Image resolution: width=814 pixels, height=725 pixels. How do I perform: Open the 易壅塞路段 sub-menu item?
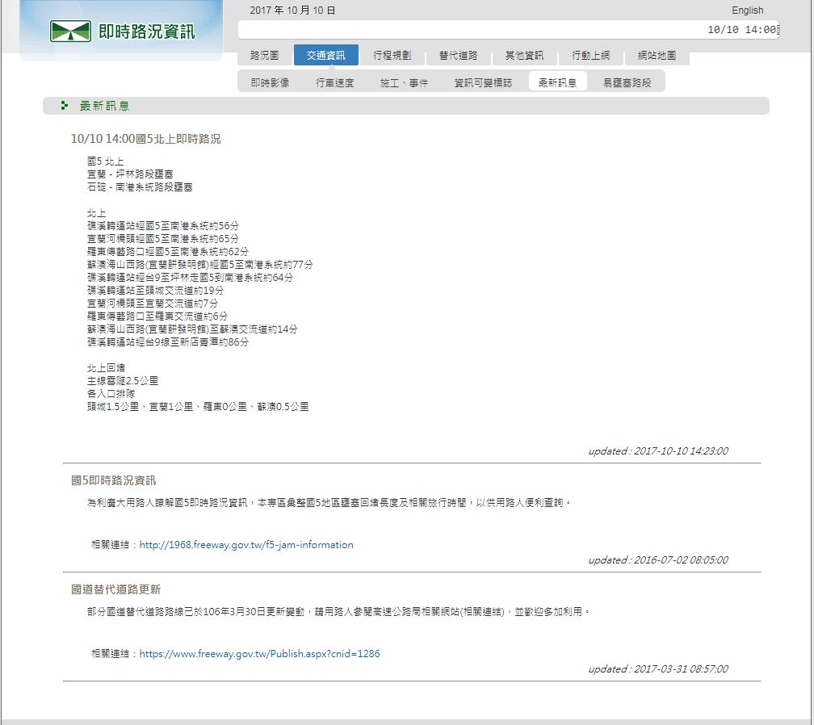coord(627,82)
